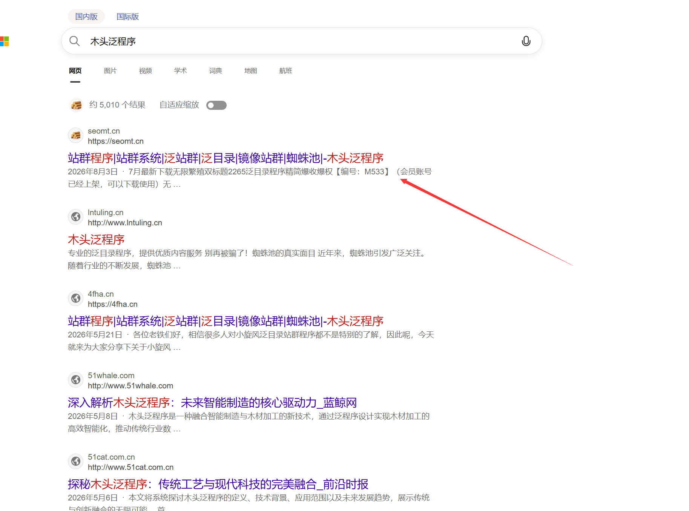
Task: Click snippet starting 专业的泛目录程序
Action: click(x=248, y=260)
